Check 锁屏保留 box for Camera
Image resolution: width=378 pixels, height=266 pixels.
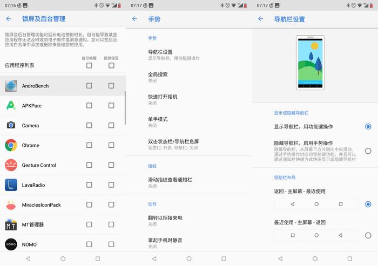[x=111, y=125]
